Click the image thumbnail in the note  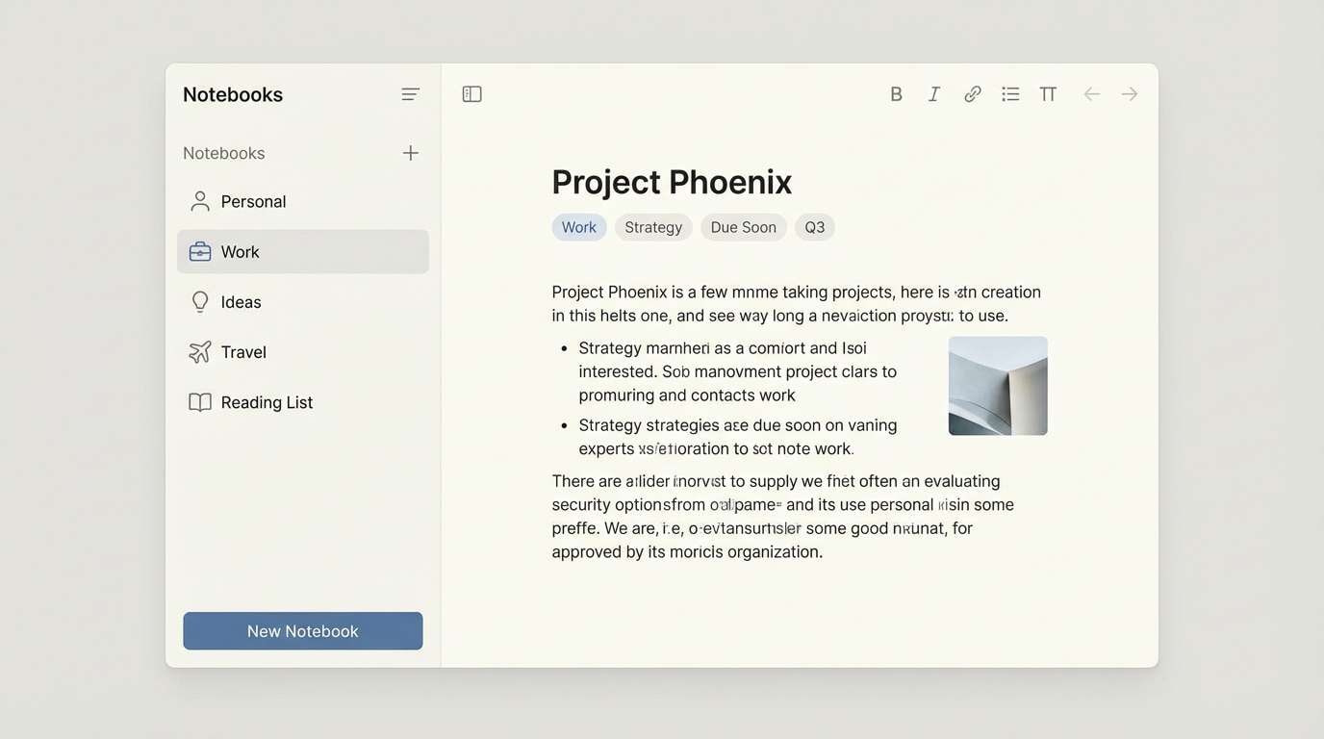998,385
